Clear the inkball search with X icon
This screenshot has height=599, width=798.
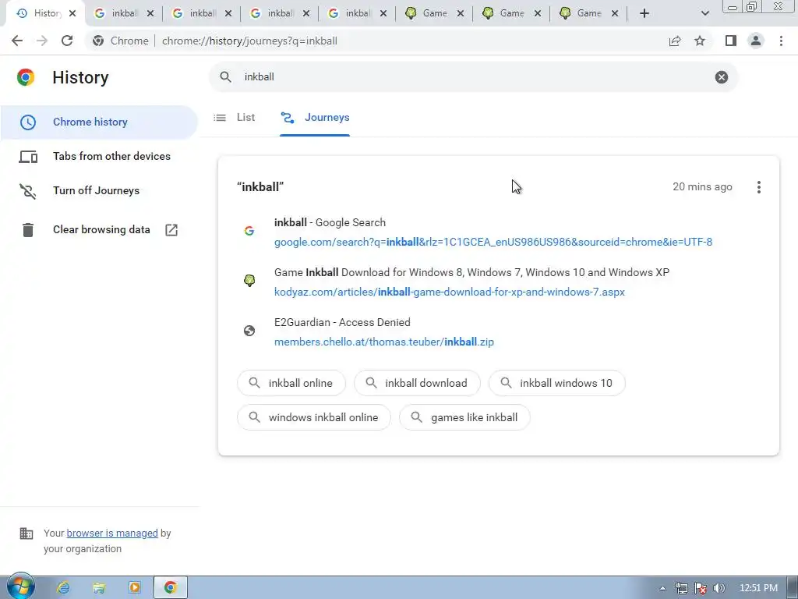coord(721,77)
